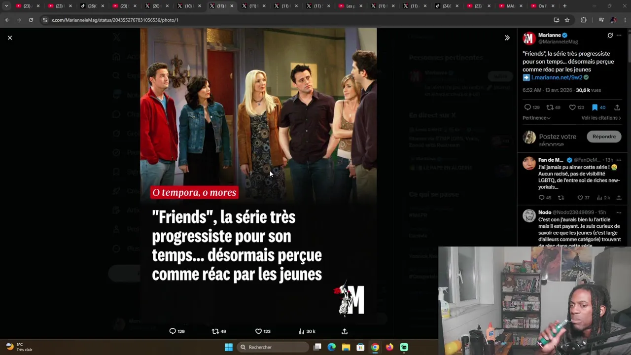Click the x.com address bar URL
The width and height of the screenshot is (631, 355).
(115, 20)
